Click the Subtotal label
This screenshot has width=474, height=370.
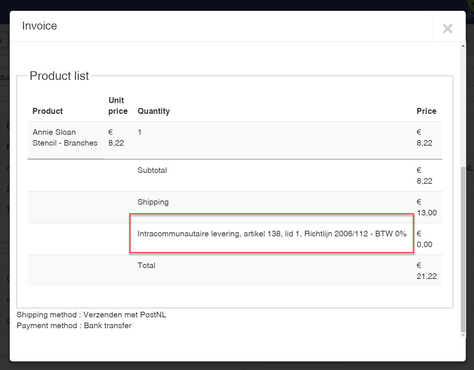click(152, 170)
